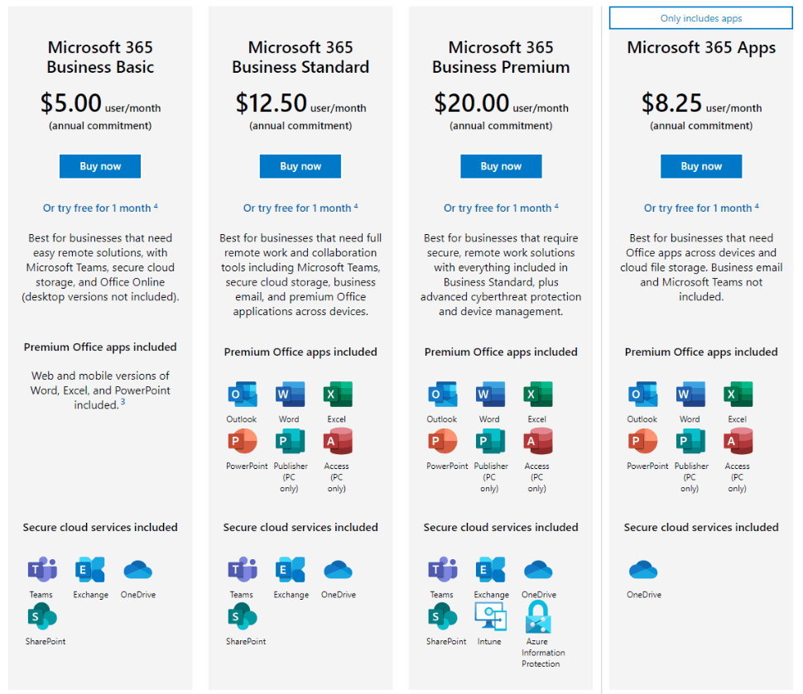Select the Intune icon in Business Premium

491,616
